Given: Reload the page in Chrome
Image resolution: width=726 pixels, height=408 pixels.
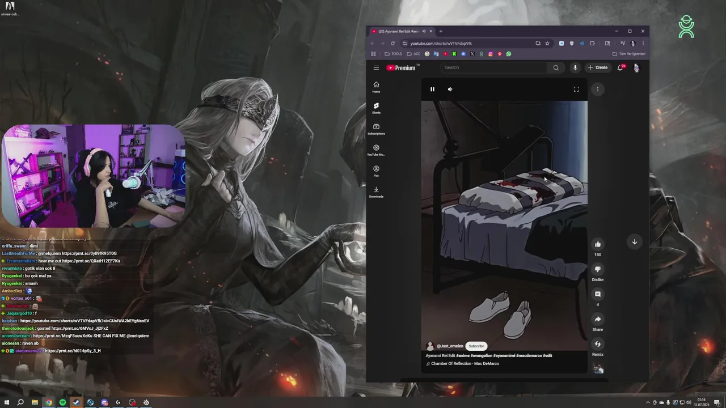Looking at the screenshot, I should [392, 43].
